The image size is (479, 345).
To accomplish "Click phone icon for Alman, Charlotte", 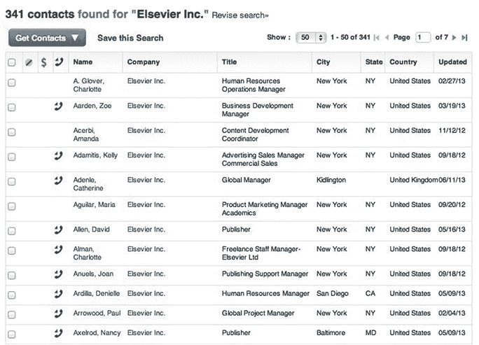I will point(58,250).
